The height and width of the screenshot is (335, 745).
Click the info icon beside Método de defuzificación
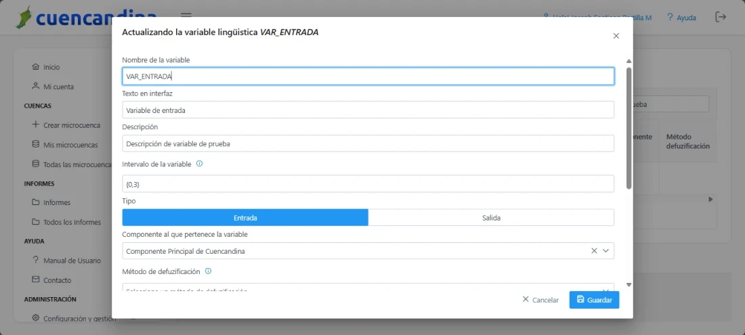point(209,271)
